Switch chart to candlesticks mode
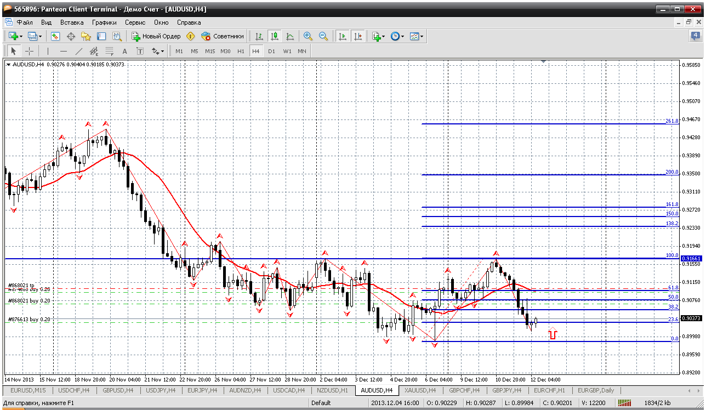 point(275,36)
